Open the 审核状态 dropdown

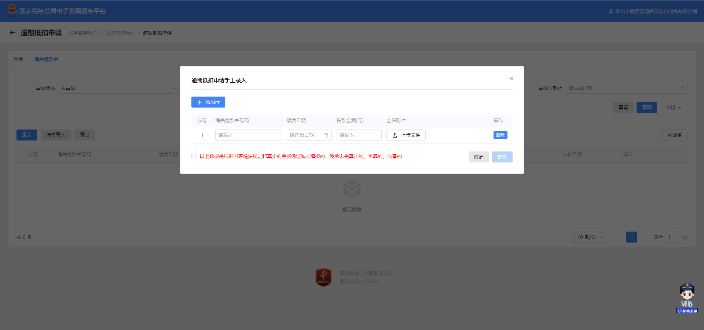click(x=118, y=89)
